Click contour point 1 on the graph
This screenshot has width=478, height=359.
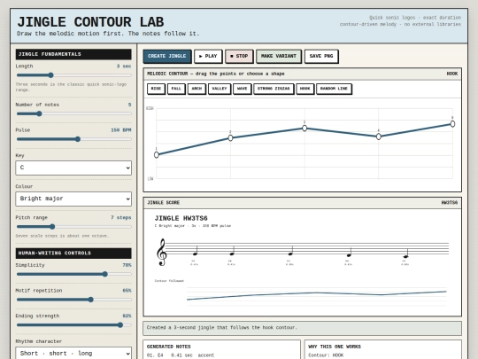click(157, 155)
